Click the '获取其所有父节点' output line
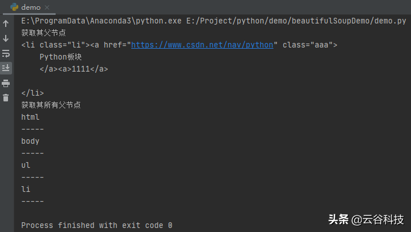The width and height of the screenshot is (411, 232). pyautogui.click(x=51, y=105)
